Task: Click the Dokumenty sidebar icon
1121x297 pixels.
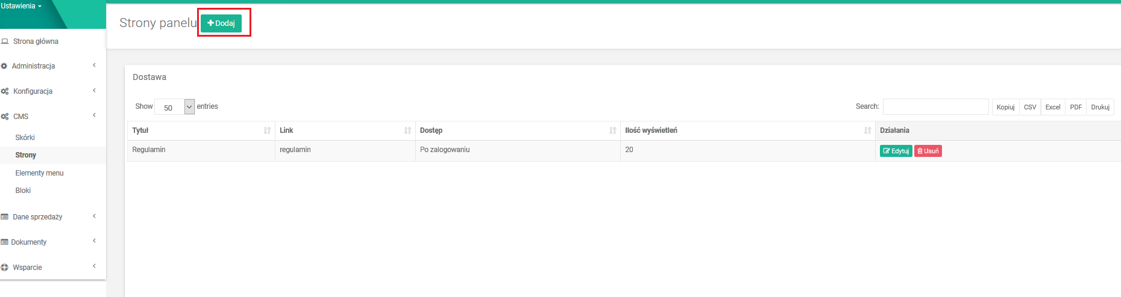Action: click(5, 242)
